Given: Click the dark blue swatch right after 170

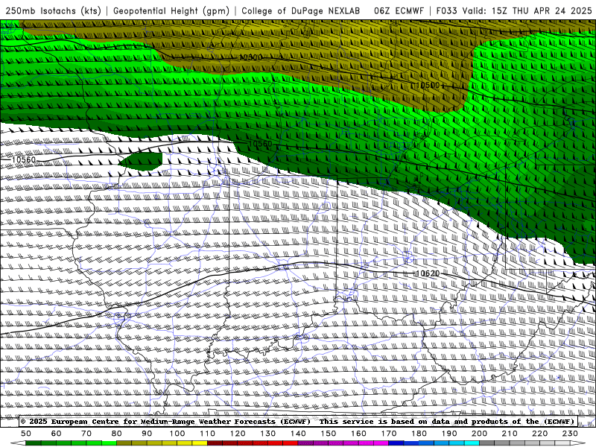Looking at the screenshot, I should pos(396,443).
